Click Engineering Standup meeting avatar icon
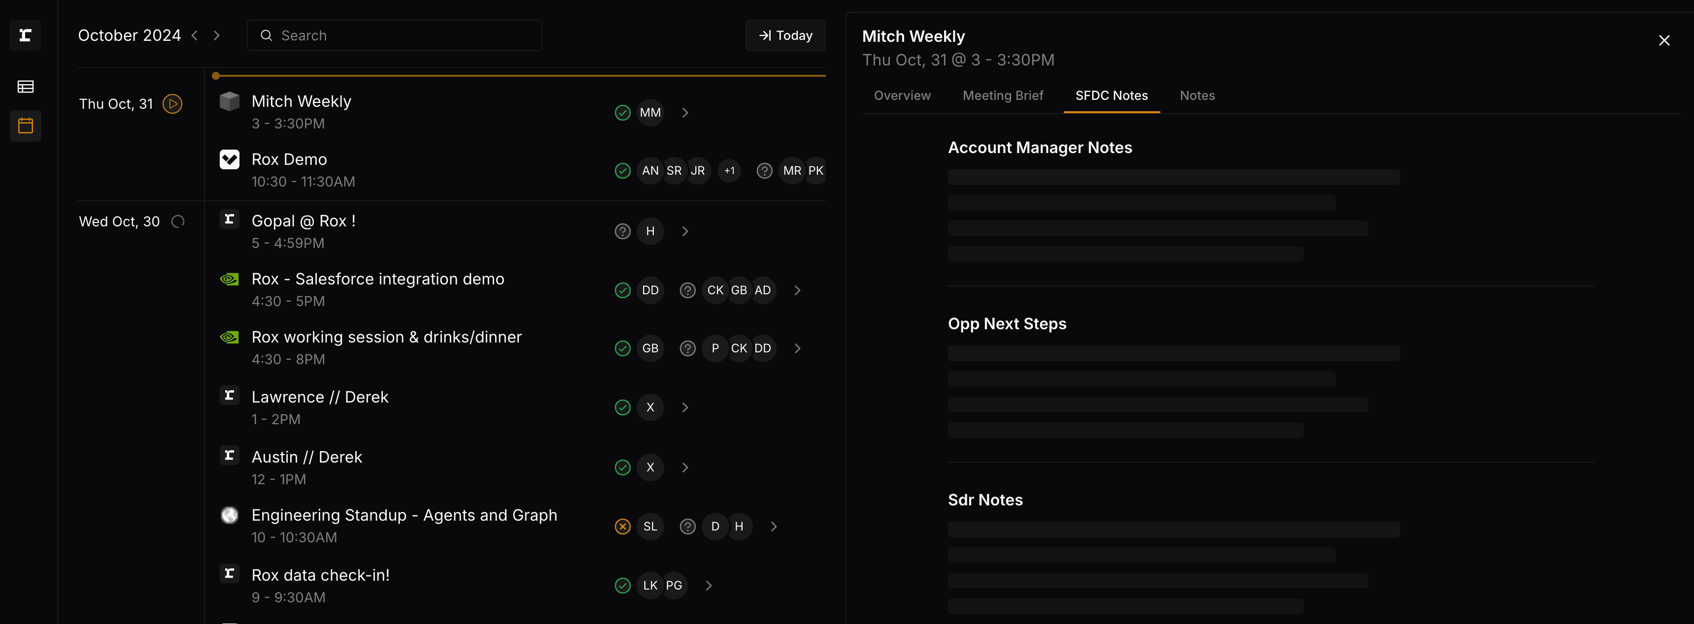This screenshot has width=1694, height=624. [x=230, y=515]
